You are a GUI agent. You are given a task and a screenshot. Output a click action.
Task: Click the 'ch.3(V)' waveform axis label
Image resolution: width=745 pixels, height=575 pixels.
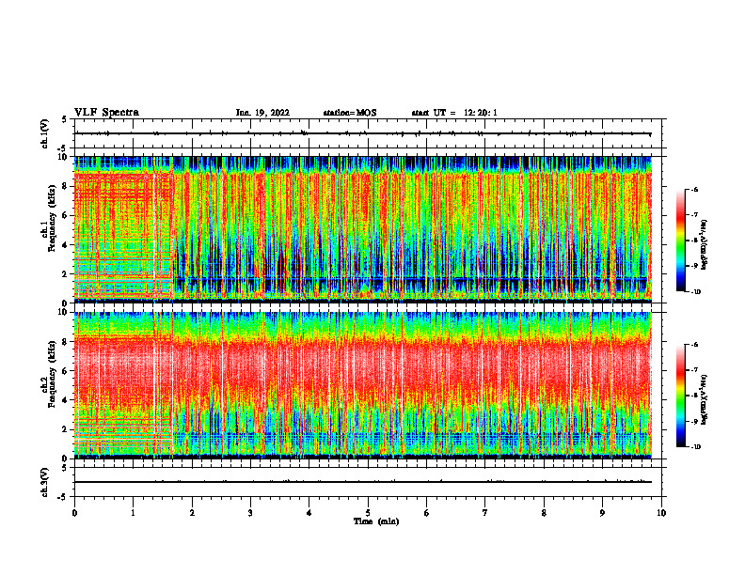pos(44,482)
